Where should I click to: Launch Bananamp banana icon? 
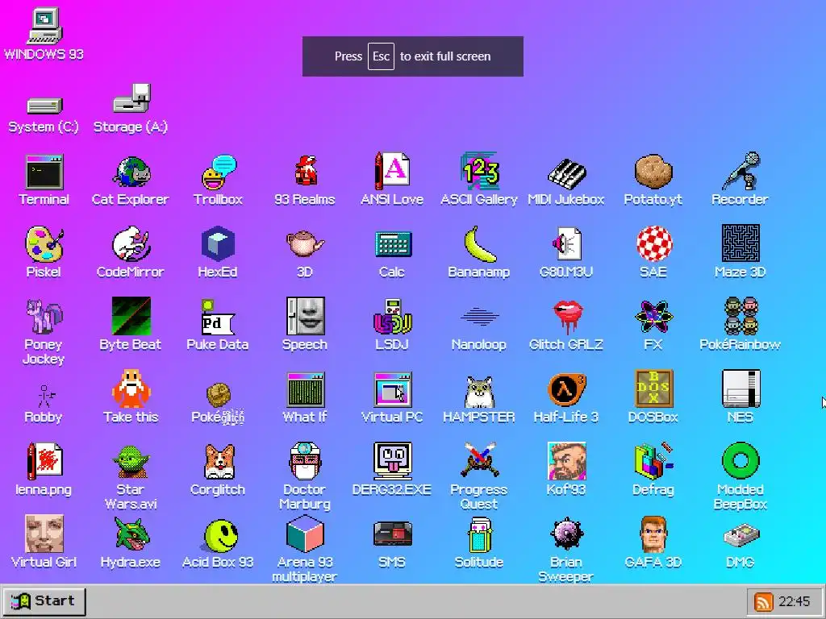click(479, 243)
